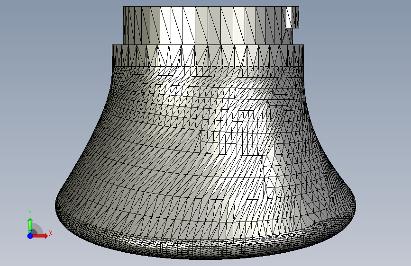Click the blue Z axis sphere on the triad
411x266 pixels.
[x=30, y=236]
